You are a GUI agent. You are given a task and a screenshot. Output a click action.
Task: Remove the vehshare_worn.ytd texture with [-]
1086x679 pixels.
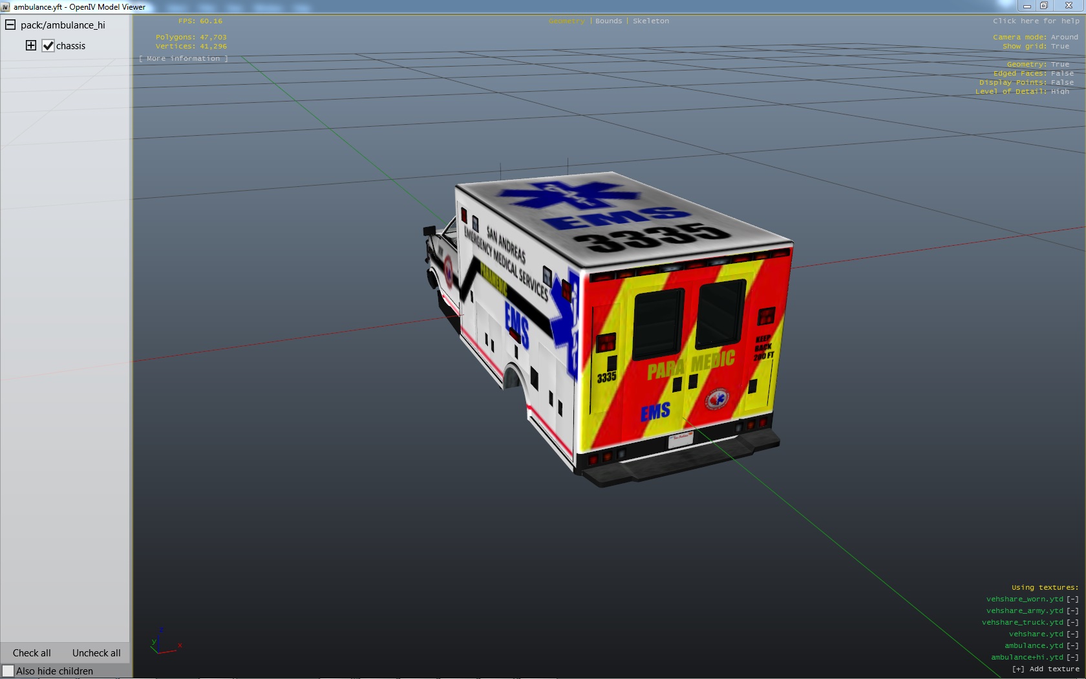click(x=1072, y=599)
